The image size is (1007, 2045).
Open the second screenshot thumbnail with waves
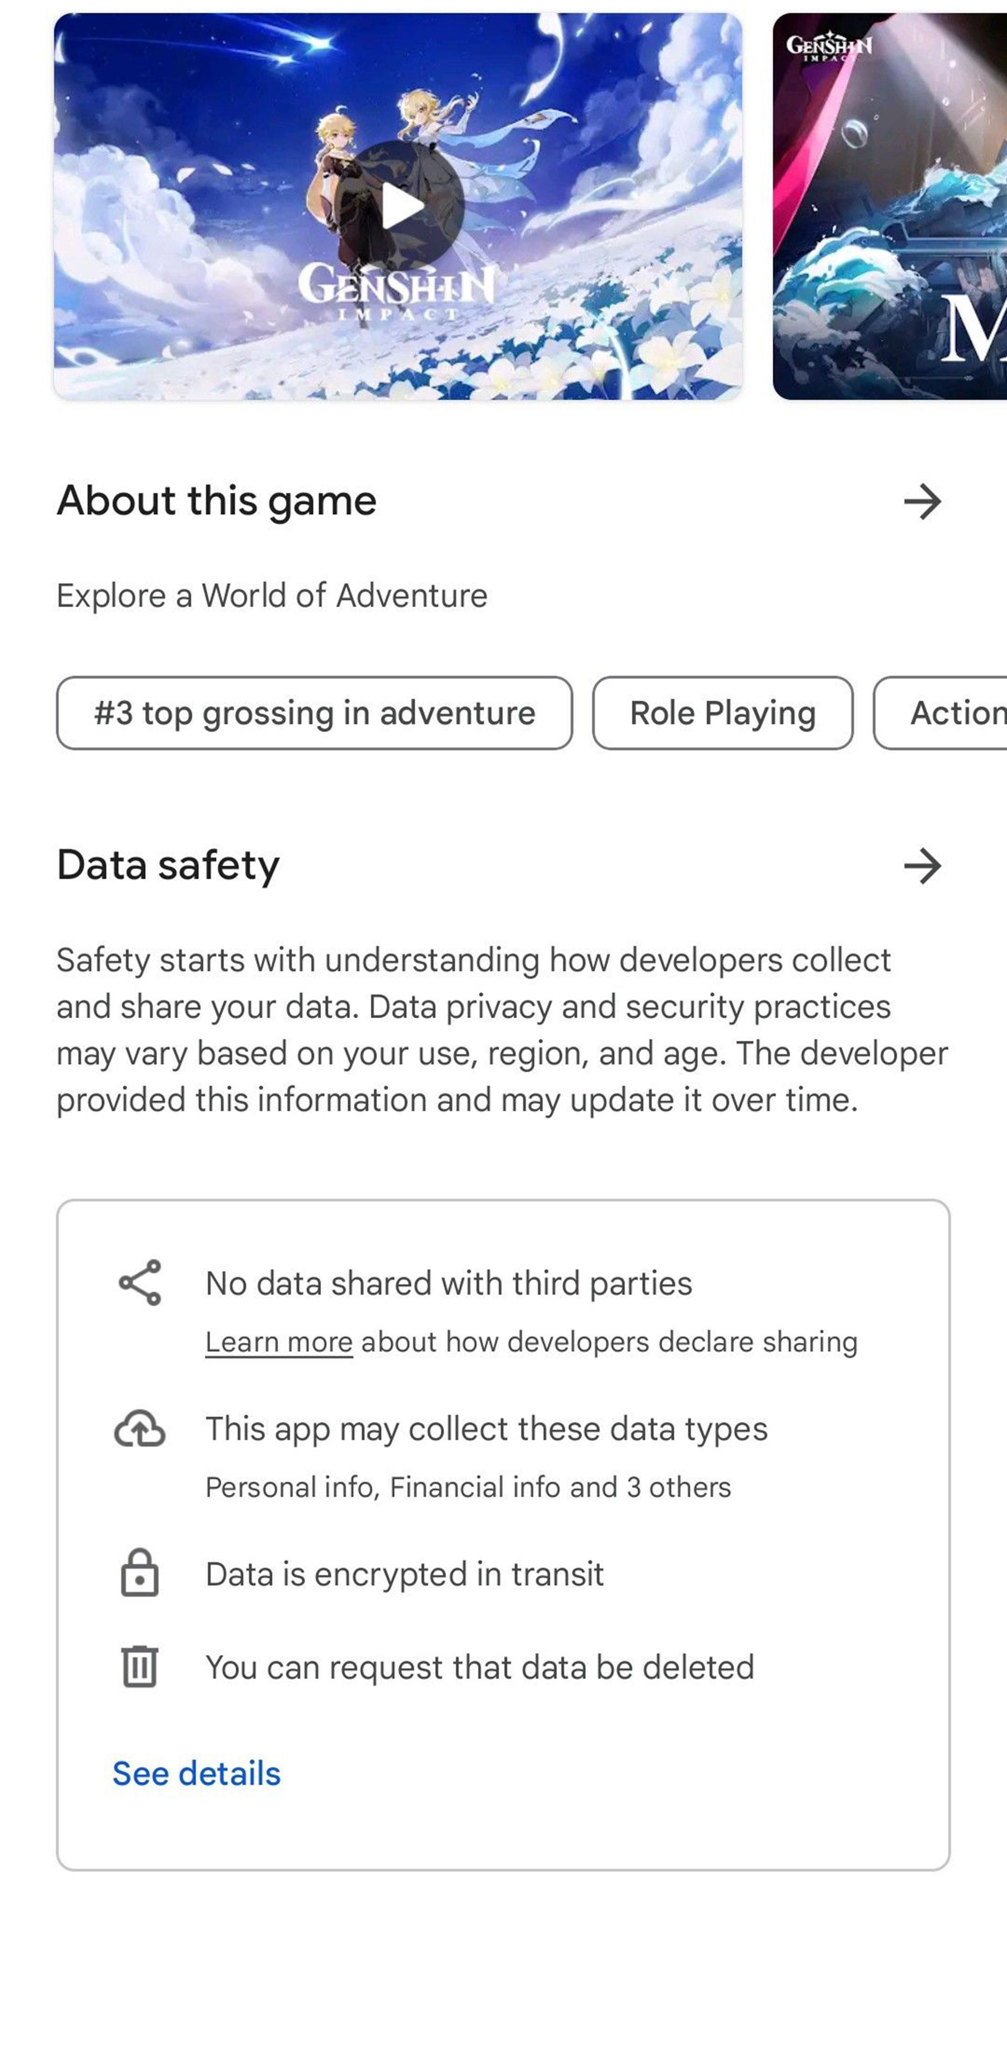coord(890,207)
